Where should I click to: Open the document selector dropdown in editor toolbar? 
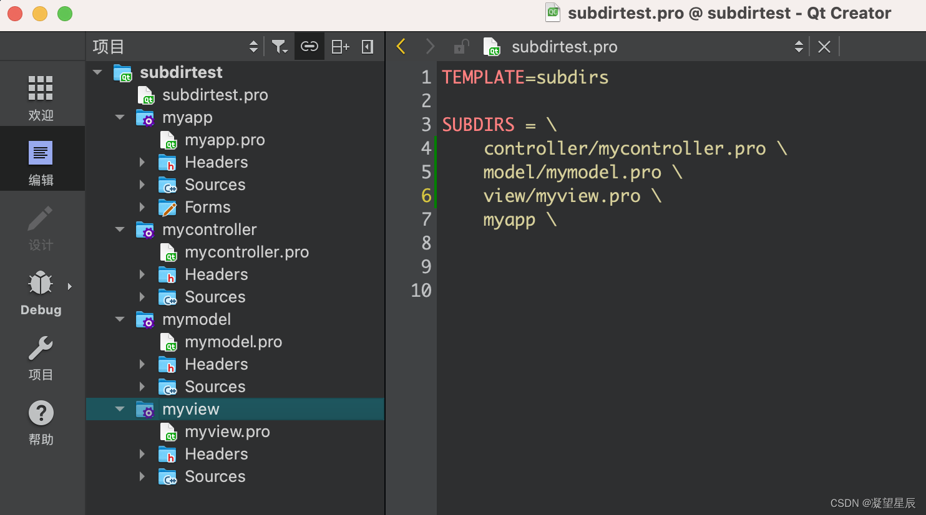[799, 46]
